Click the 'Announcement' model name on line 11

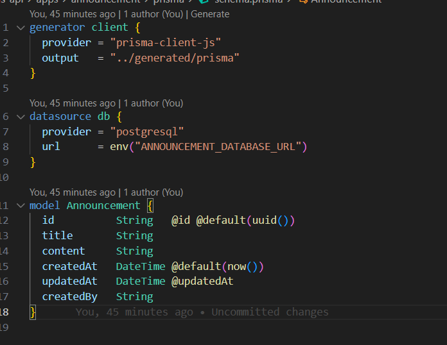(103, 205)
